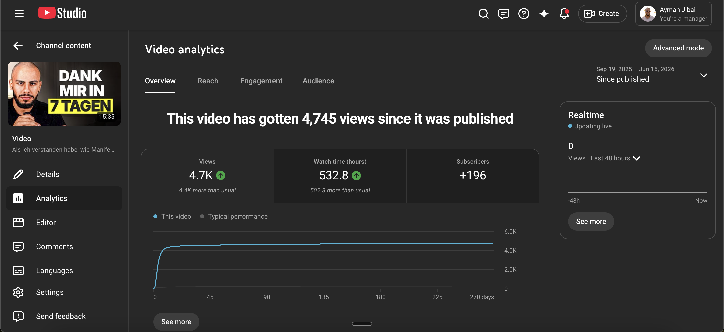724x332 pixels.
Task: Select the Watch time (hours) card
Action: [340, 176]
